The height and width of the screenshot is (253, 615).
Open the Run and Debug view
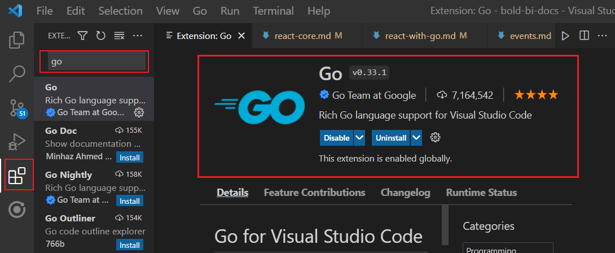coord(17,142)
